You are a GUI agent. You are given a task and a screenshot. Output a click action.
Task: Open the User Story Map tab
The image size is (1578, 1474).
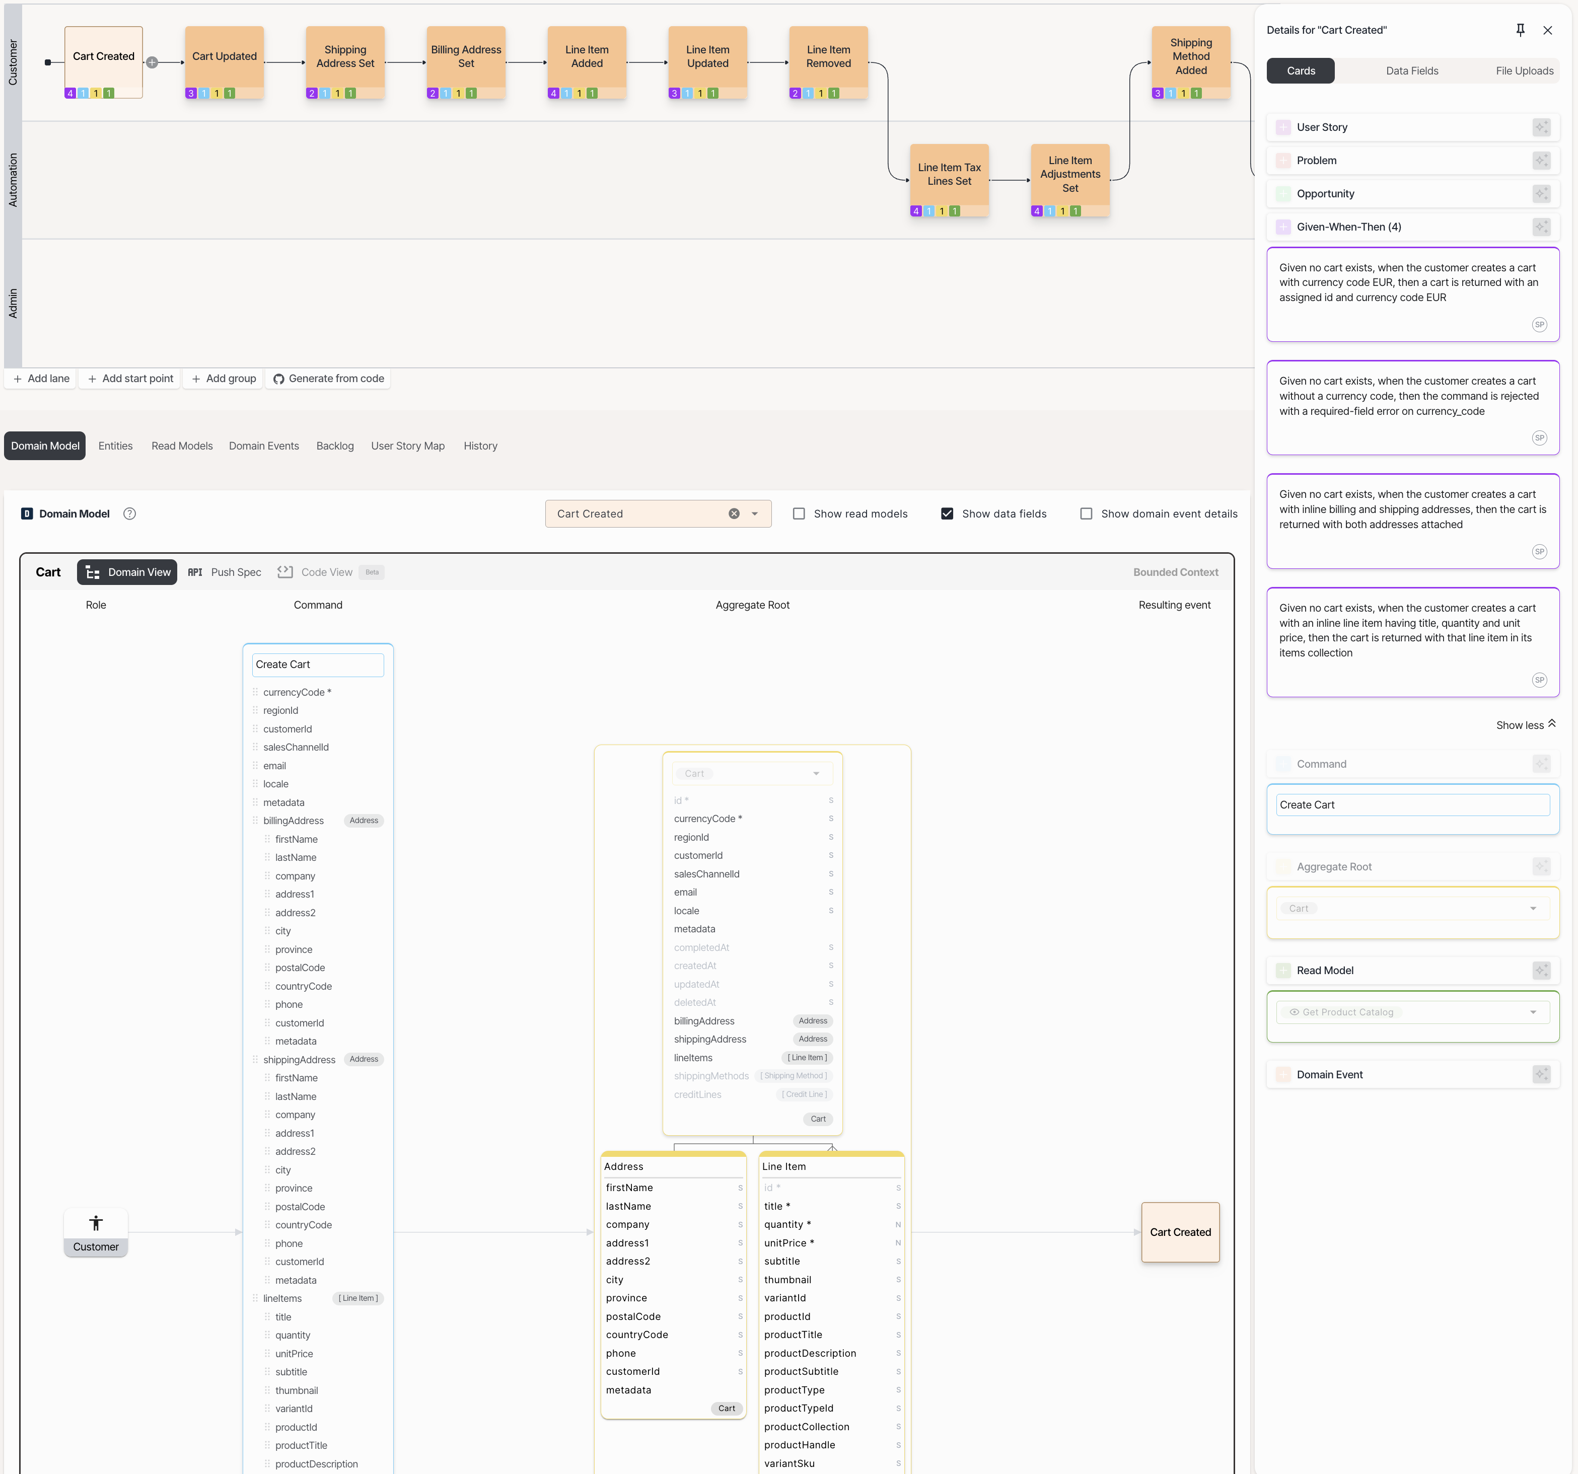tap(407, 446)
